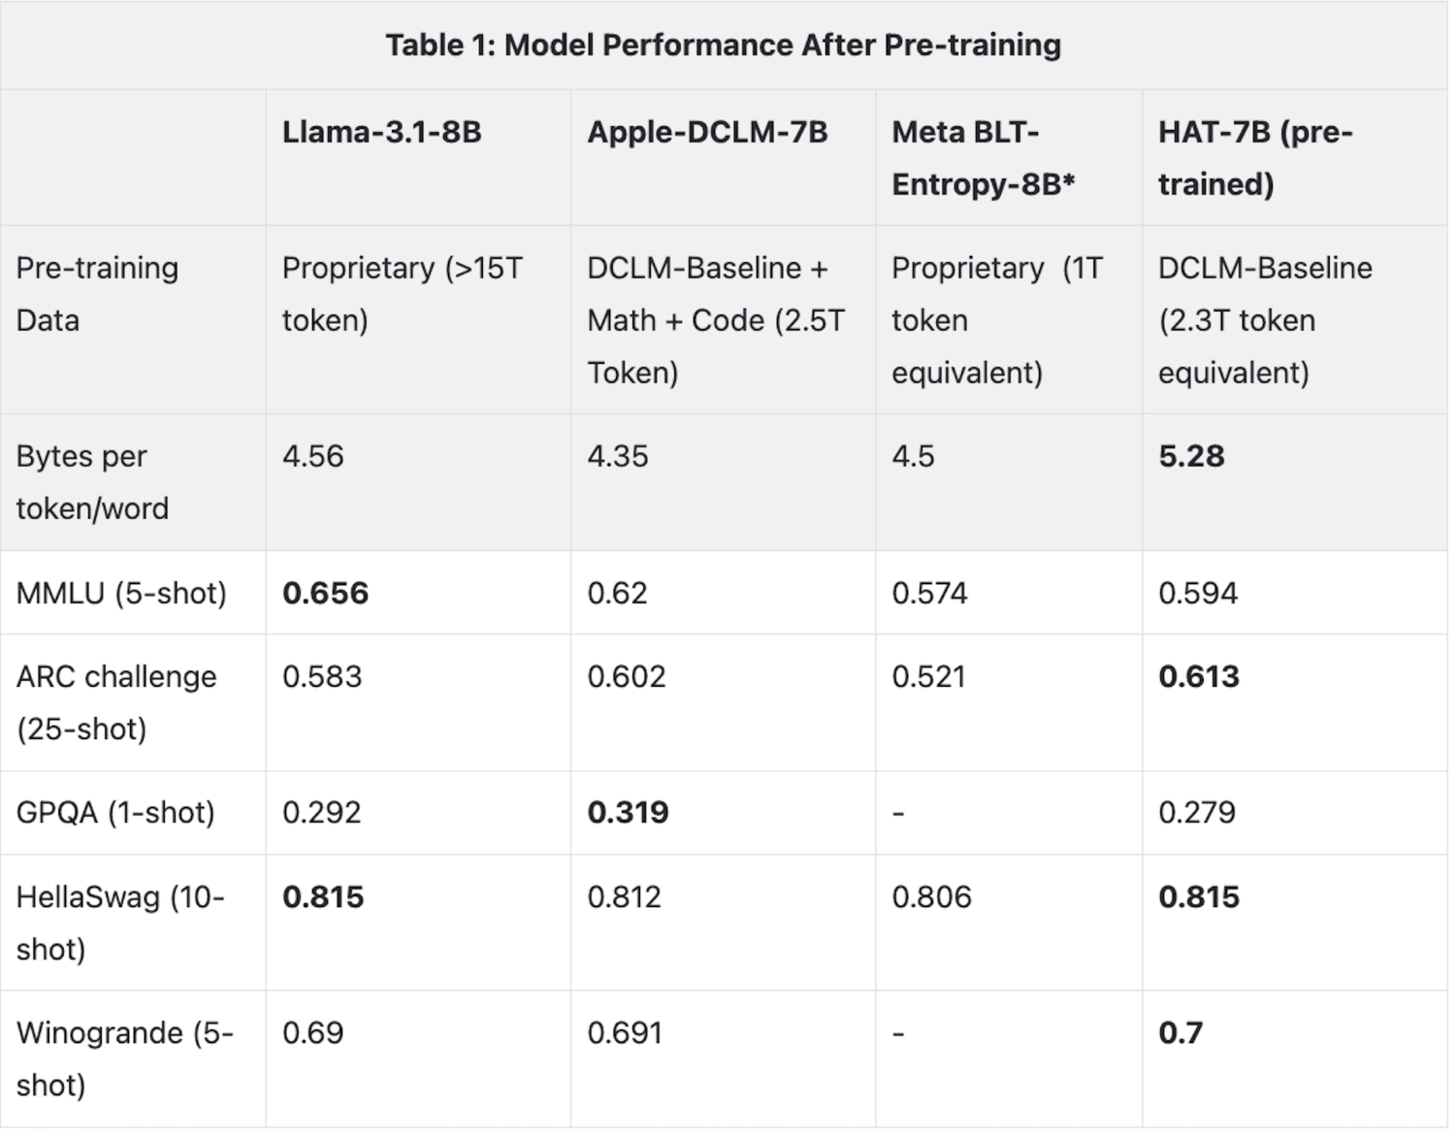The image size is (1455, 1135).
Task: Select the Meta BLT-Entropy-8B* header cell
Action: pos(983,158)
